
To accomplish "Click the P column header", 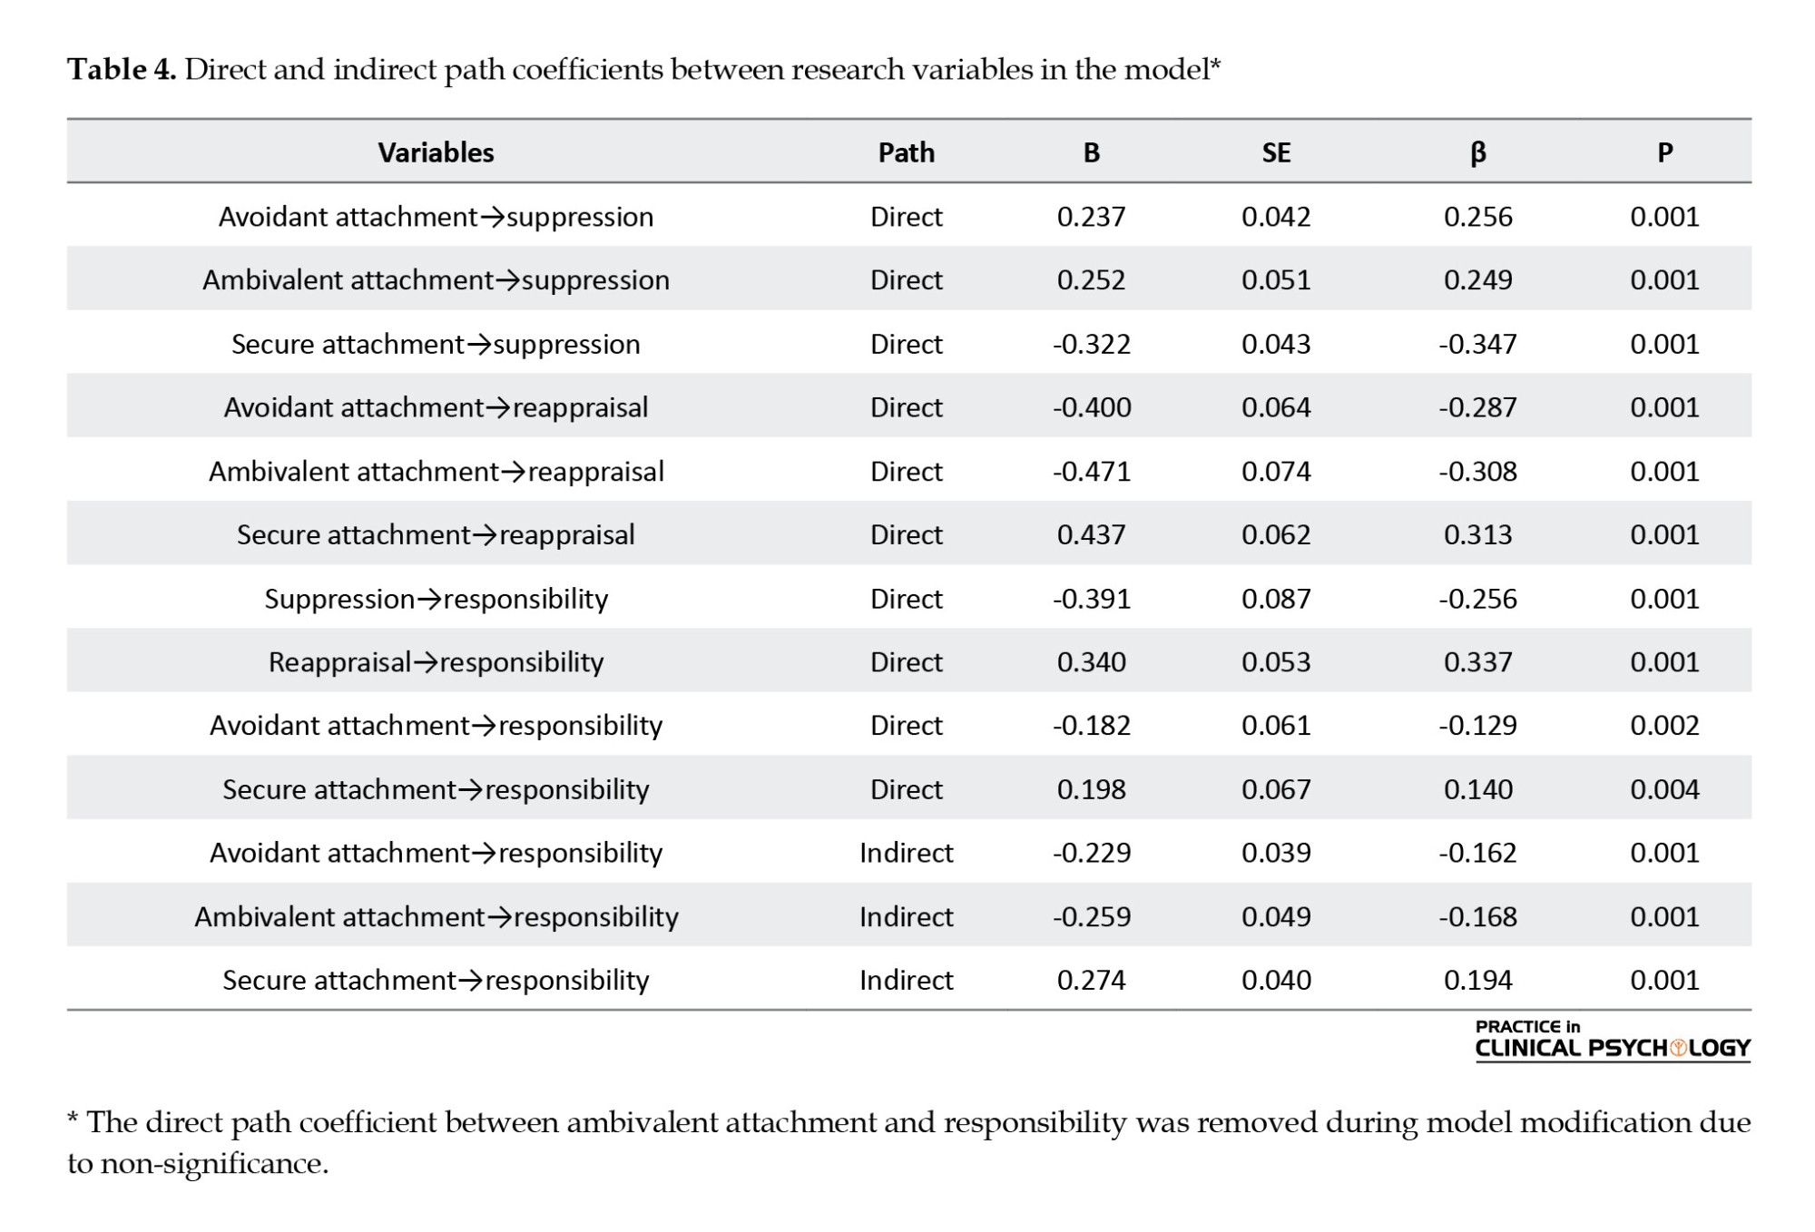I will (x=1664, y=152).
